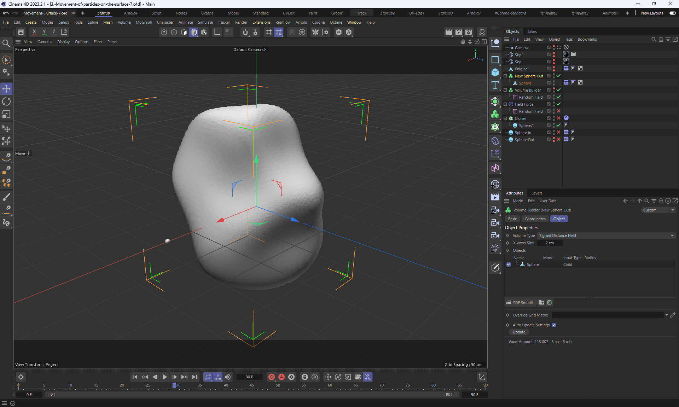The width and height of the screenshot is (679, 407).
Task: Uncheck the Auto Update Settings checkbox
Action: coord(554,325)
